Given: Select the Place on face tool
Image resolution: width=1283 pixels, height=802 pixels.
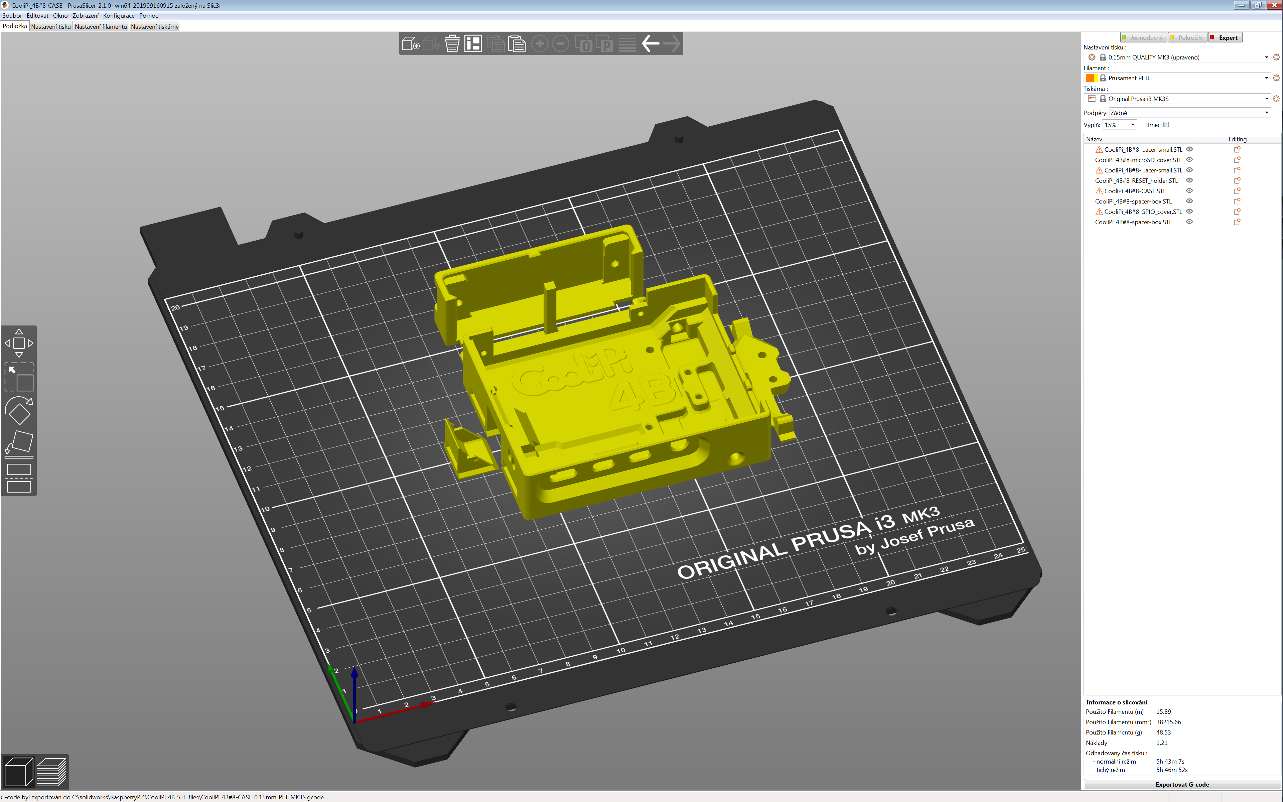Looking at the screenshot, I should point(19,444).
